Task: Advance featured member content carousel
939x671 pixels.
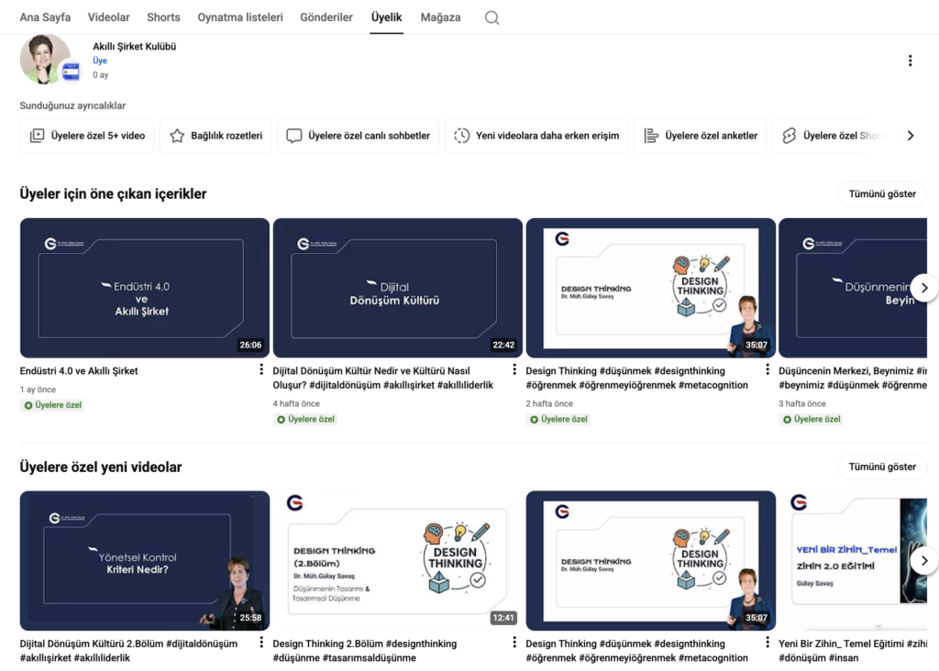Action: (x=924, y=288)
